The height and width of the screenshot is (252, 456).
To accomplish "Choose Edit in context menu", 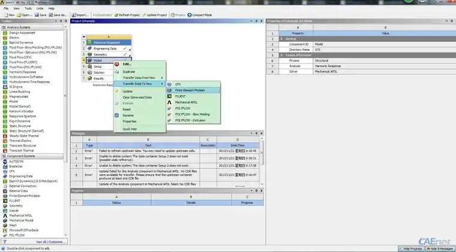I will click(140, 64).
